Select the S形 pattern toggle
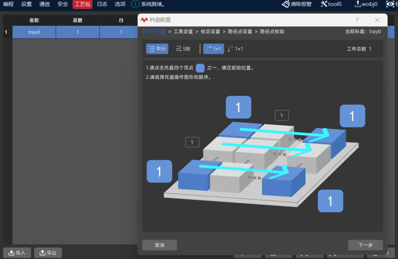 pyautogui.click(x=183, y=49)
